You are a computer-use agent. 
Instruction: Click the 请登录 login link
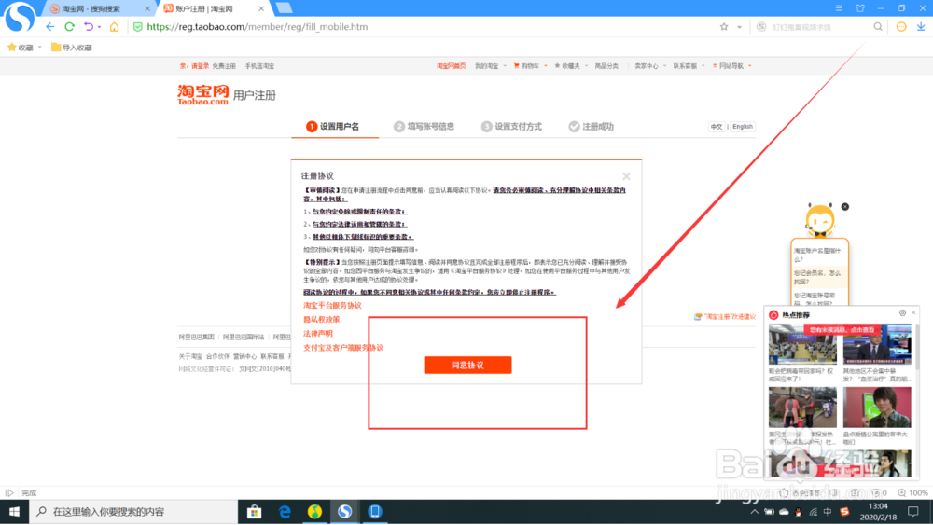click(200, 66)
